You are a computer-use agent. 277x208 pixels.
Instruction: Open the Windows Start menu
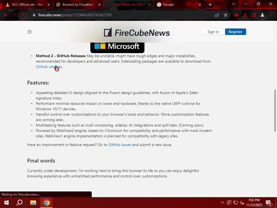tap(6, 203)
